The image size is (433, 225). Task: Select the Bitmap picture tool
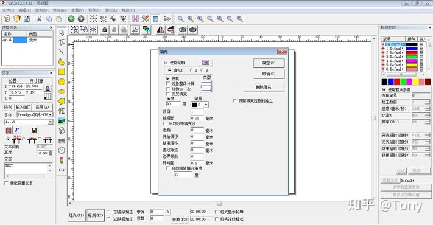pyautogui.click(x=62, y=121)
